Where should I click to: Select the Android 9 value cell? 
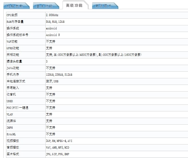coord(117,35)
